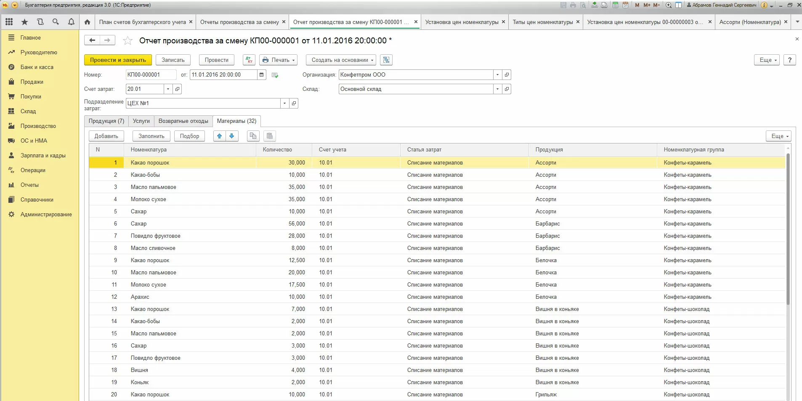Image resolution: width=802 pixels, height=401 pixels.
Task: Move selected row down with arrow
Action: pyautogui.click(x=231, y=136)
